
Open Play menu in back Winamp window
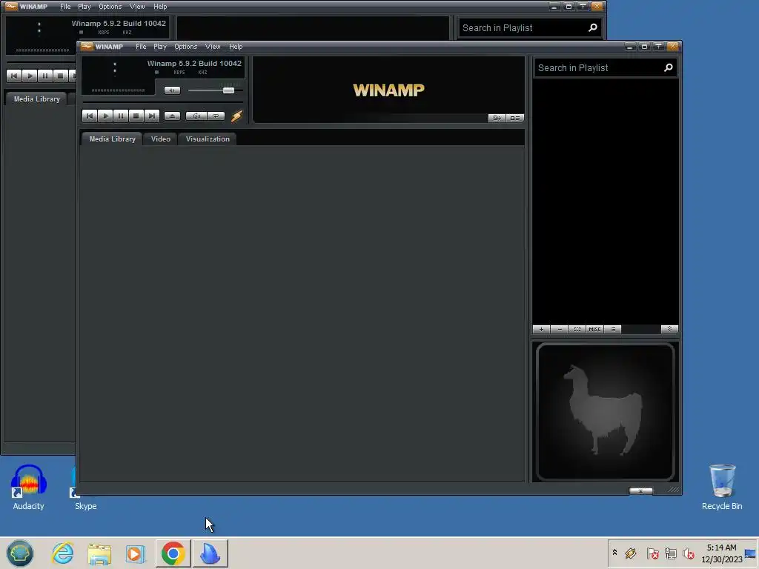(x=84, y=7)
